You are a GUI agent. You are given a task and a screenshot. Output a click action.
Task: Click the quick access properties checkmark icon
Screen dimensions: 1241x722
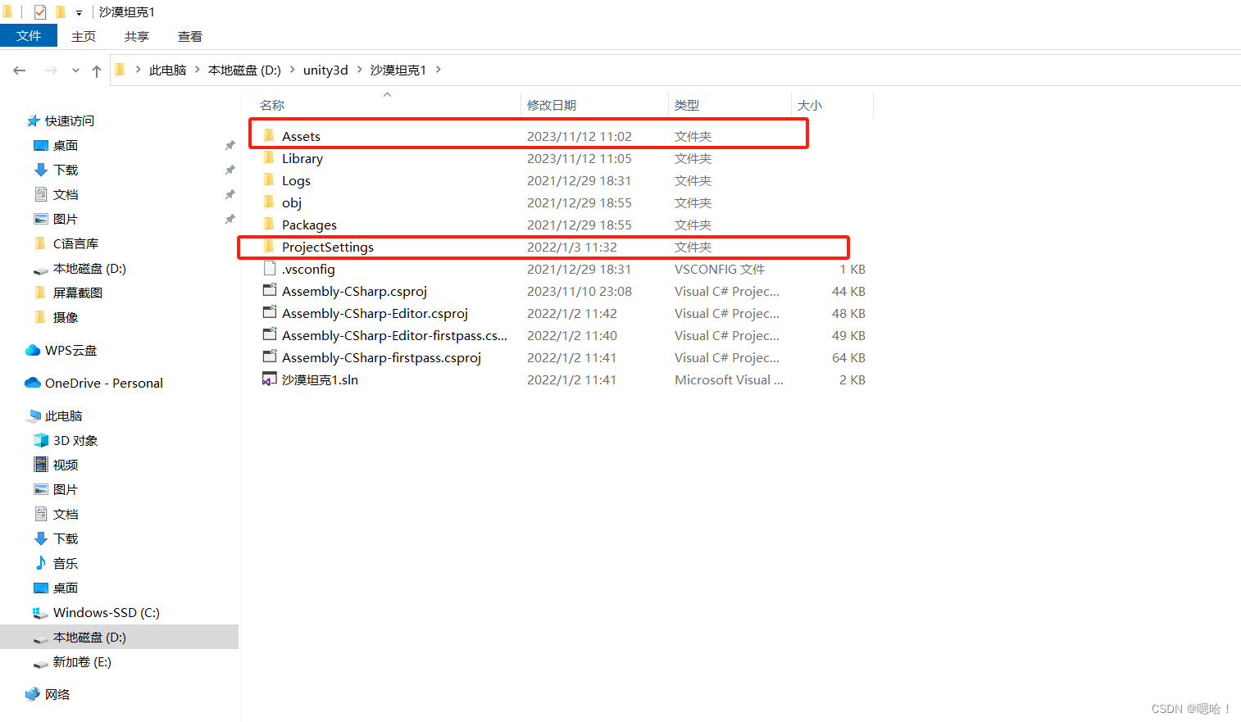[x=40, y=11]
